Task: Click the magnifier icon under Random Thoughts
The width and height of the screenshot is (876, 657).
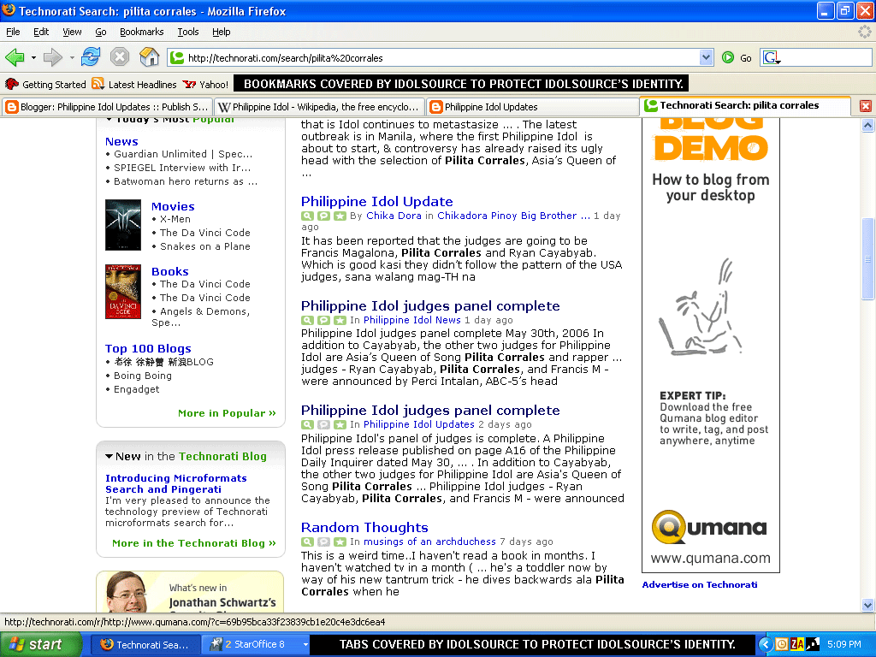Action: tap(307, 542)
